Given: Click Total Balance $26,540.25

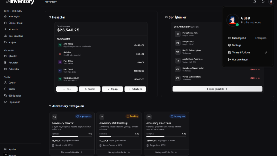Looking at the screenshot, I should click(68, 30).
